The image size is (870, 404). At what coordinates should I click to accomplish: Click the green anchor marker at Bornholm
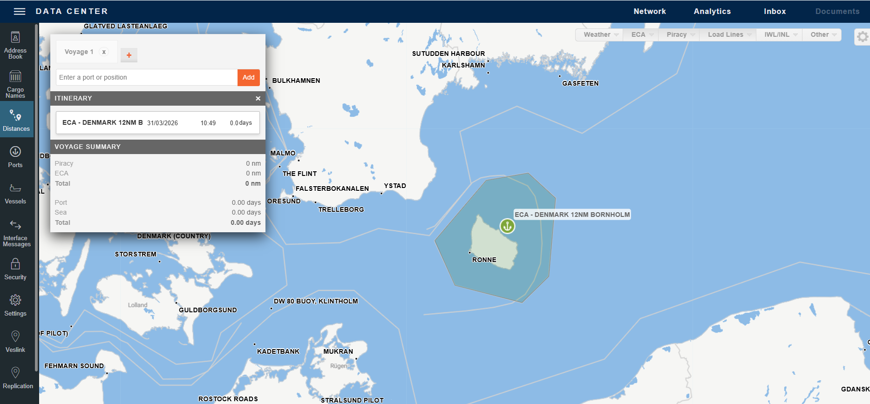pos(507,226)
